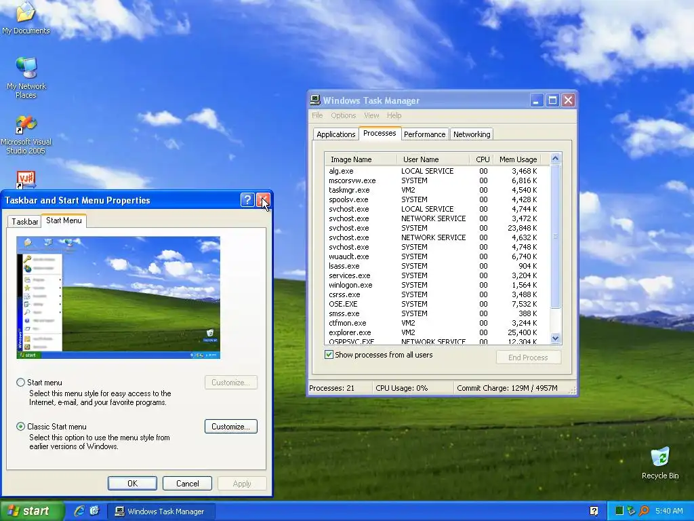
Task: Sort processes by CPU column header
Action: tap(482, 159)
